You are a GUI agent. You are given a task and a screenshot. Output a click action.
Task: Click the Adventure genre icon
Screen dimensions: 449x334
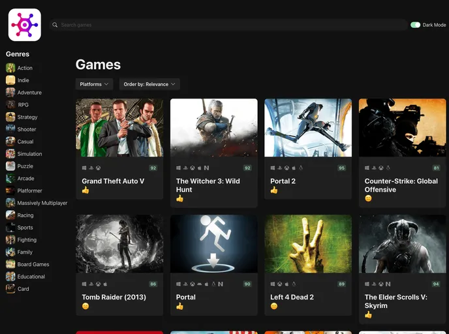10,93
